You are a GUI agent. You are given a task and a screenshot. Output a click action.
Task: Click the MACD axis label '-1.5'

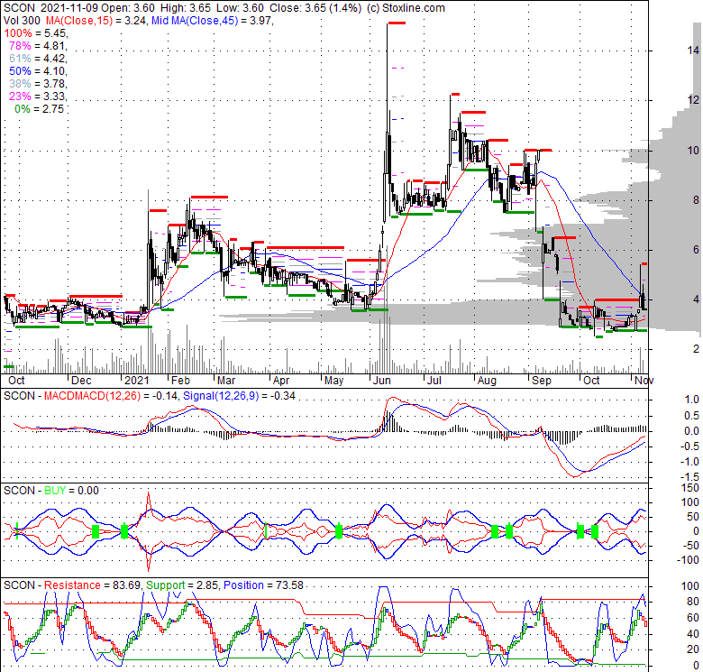690,477
